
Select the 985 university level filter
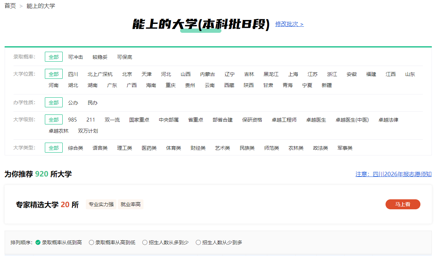(72, 120)
